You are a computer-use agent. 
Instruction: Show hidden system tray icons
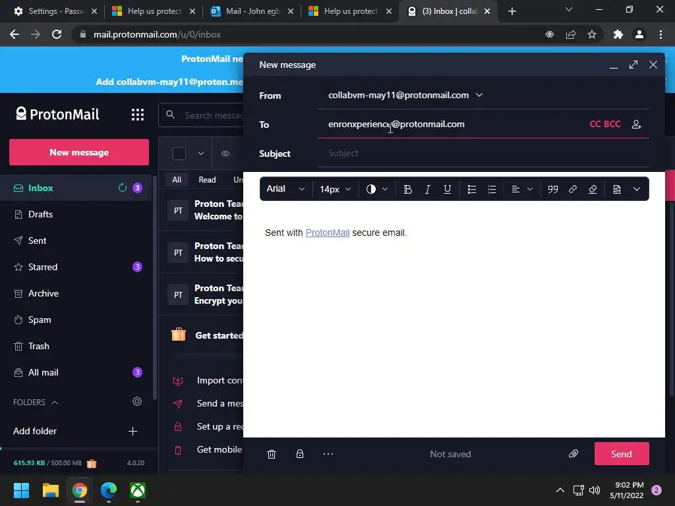(560, 490)
